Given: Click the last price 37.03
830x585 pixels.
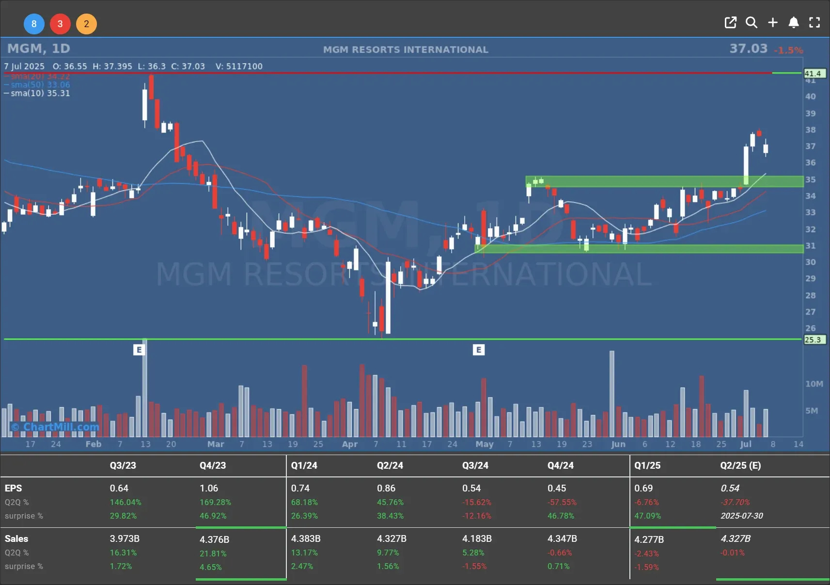Looking at the screenshot, I should point(749,48).
